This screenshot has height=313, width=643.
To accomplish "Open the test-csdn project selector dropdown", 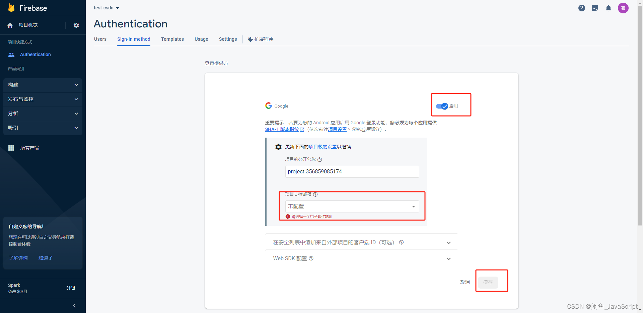I will pyautogui.click(x=106, y=8).
